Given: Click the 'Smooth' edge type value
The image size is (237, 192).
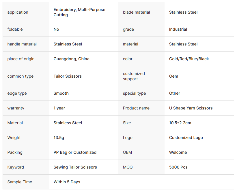Looking at the screenshot, I should pos(61,93).
